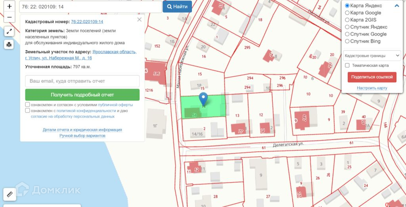Zoom out with the minus button
This screenshot has width=406, height=207.
[x=10, y=17]
